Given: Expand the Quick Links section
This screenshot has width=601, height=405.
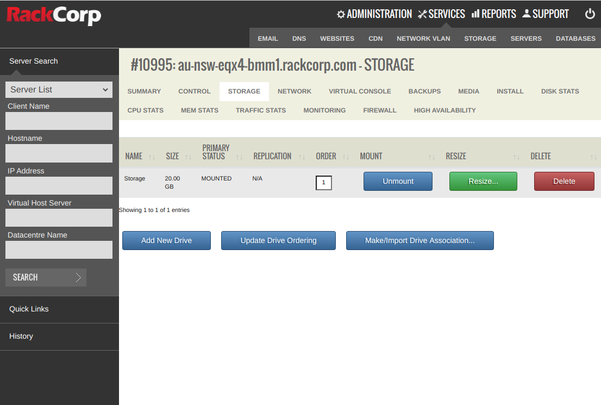Looking at the screenshot, I should click(59, 309).
